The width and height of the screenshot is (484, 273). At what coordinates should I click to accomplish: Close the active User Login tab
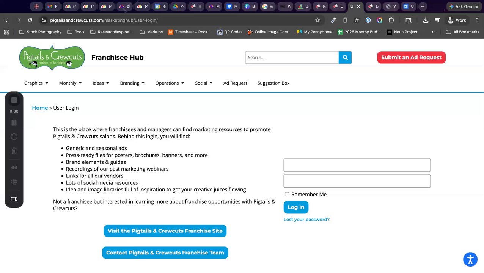pyautogui.click(x=358, y=6)
